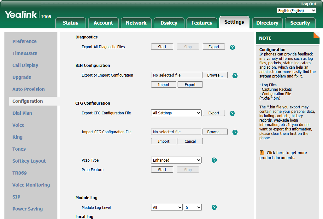Expand the All Settings CFG export dropdown

click(x=176, y=113)
